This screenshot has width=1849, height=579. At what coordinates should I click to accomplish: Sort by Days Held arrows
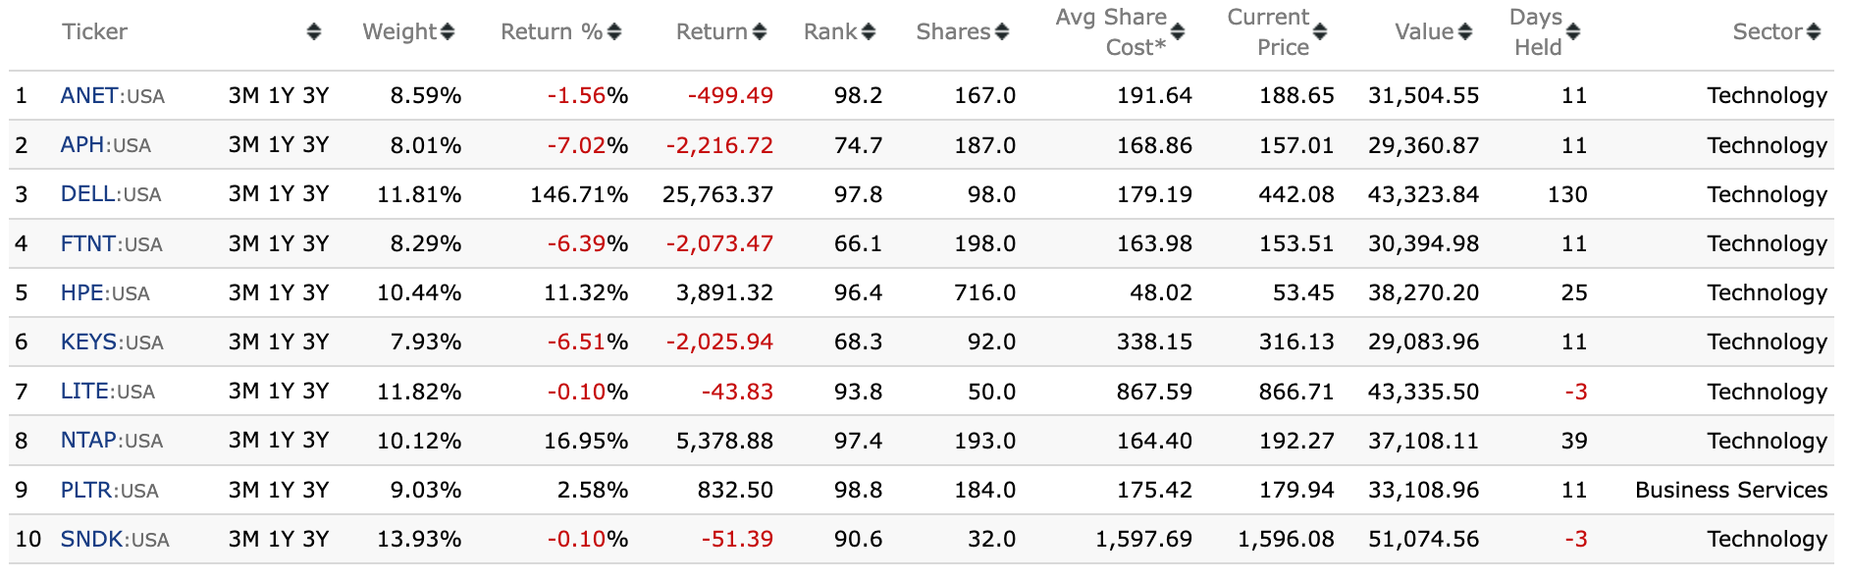[1573, 31]
